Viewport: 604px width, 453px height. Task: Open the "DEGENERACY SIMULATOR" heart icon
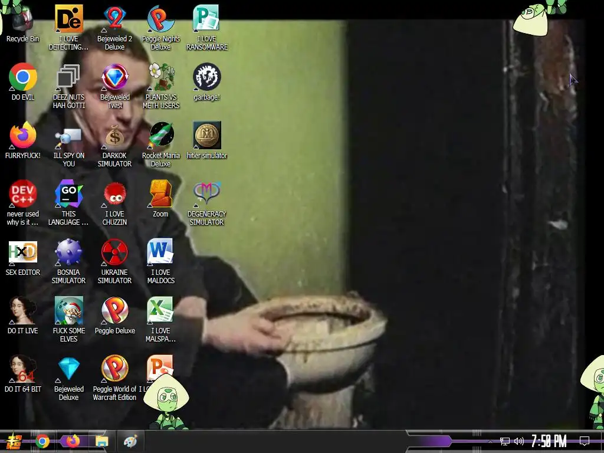coord(207,203)
